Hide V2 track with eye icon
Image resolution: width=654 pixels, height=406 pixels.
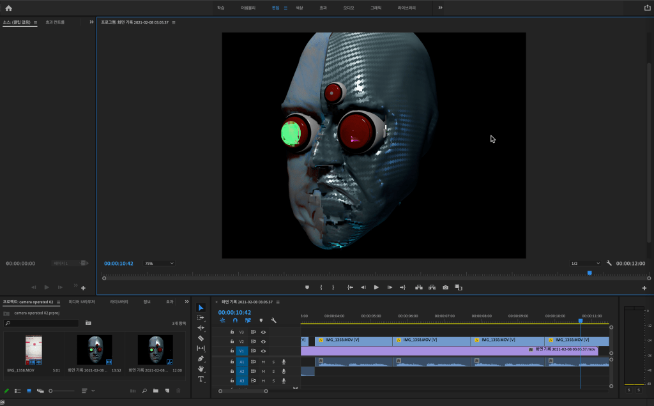263,342
